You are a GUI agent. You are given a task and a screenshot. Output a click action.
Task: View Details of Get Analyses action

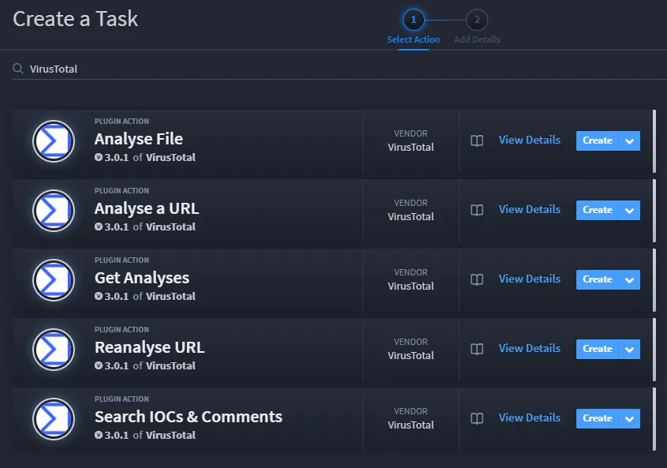pos(530,279)
